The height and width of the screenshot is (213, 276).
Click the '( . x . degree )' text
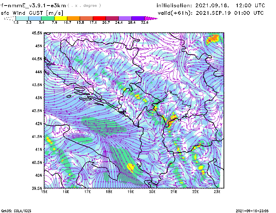[x=84, y=6]
